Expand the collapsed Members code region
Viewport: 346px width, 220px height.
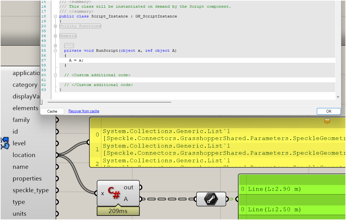pyautogui.click(x=55, y=36)
